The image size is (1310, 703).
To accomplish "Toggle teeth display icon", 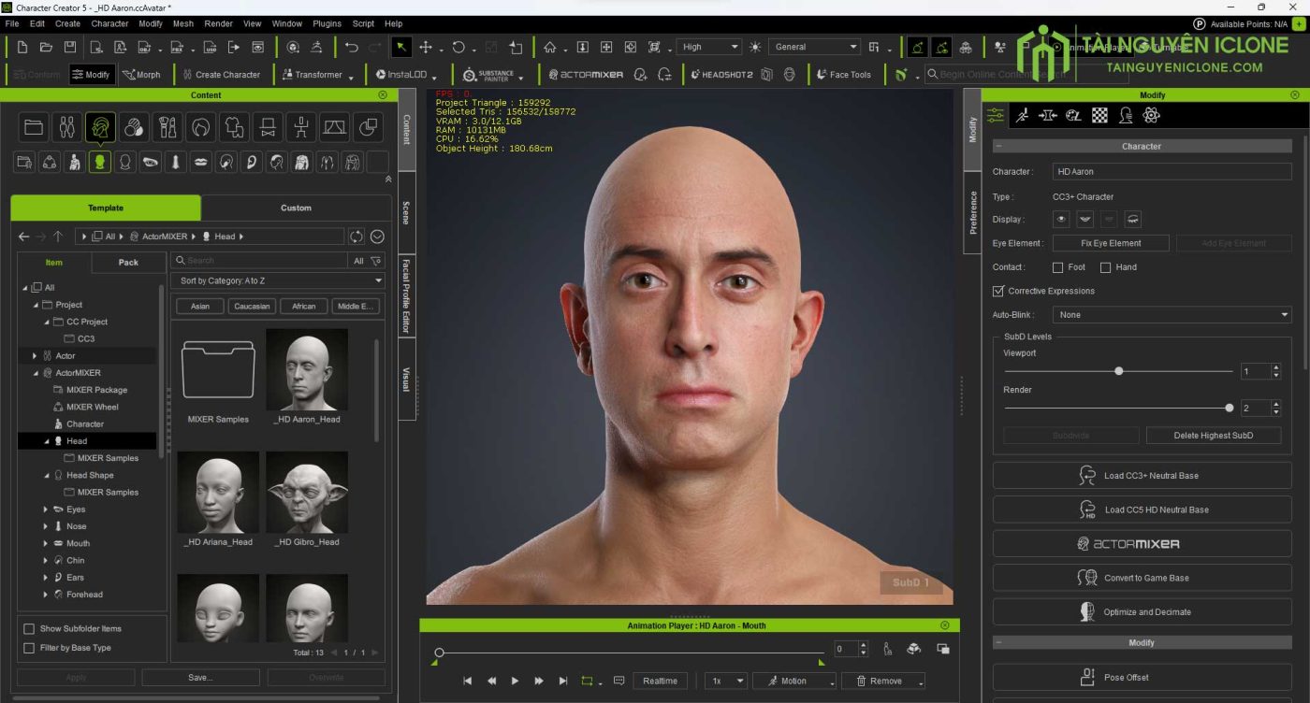I will click(1085, 220).
